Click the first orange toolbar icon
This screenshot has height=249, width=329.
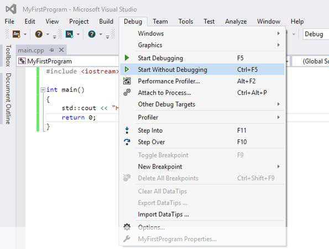coord(17,34)
